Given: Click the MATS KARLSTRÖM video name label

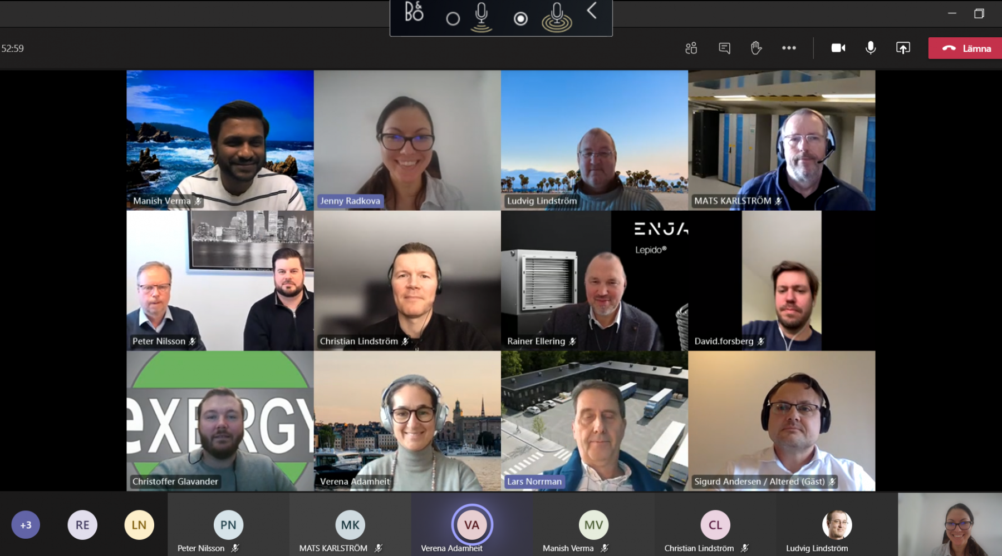Looking at the screenshot, I should (733, 201).
